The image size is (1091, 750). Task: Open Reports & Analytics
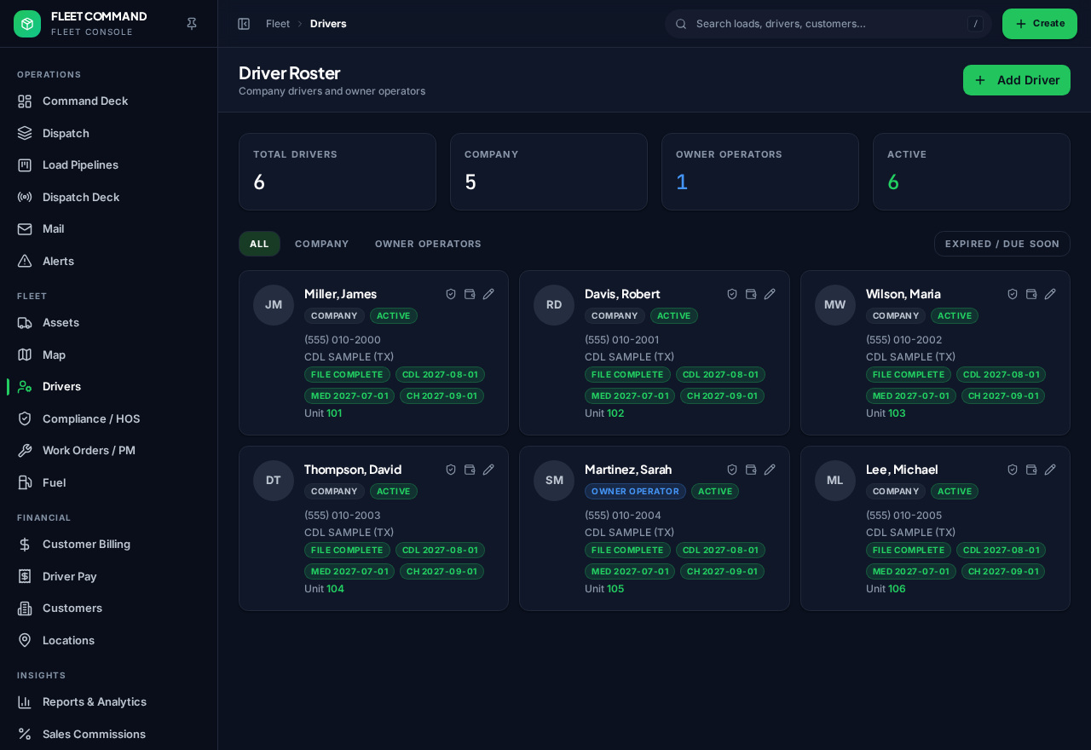point(109,701)
